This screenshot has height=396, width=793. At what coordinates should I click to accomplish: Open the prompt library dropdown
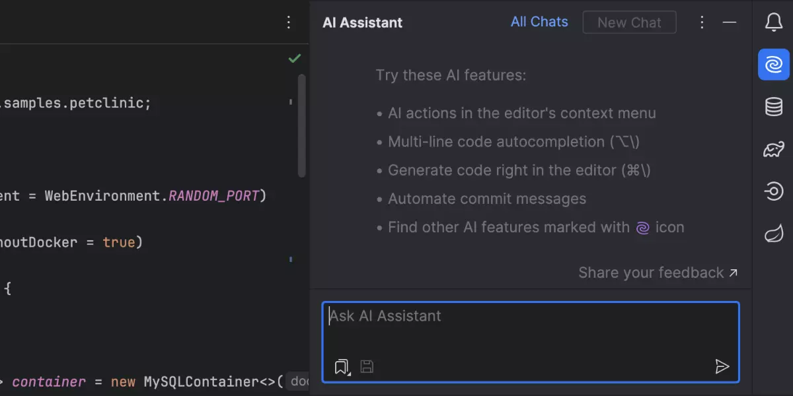(x=342, y=366)
